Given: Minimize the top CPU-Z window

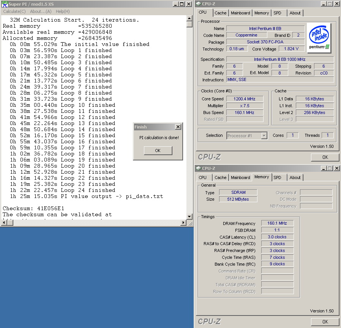Looking at the screenshot, I should (324, 4).
